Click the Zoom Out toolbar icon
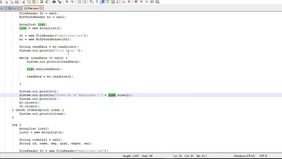Viewport: 282px width, 159px height. click(72, 2)
